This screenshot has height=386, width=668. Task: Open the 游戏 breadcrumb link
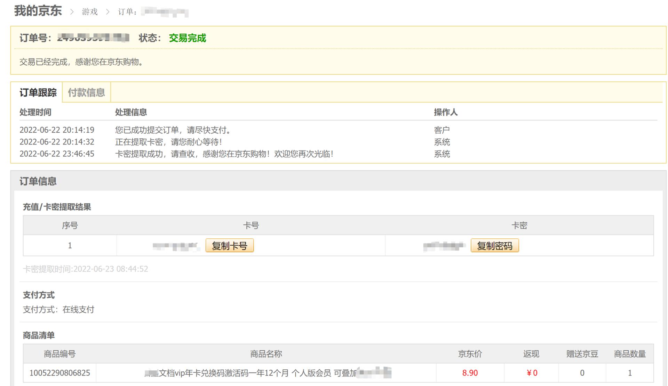point(90,12)
